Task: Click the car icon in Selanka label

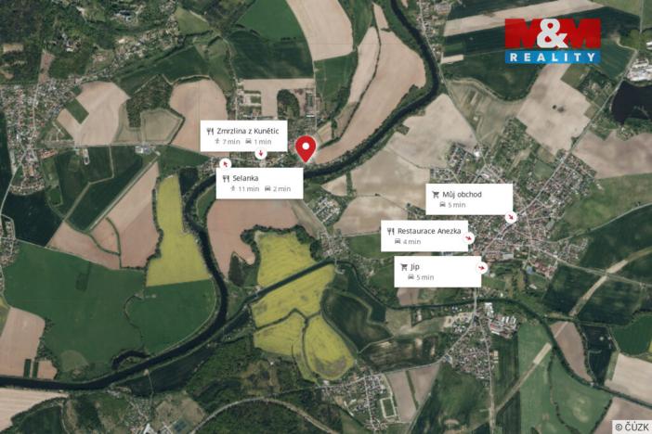Action: point(267,189)
